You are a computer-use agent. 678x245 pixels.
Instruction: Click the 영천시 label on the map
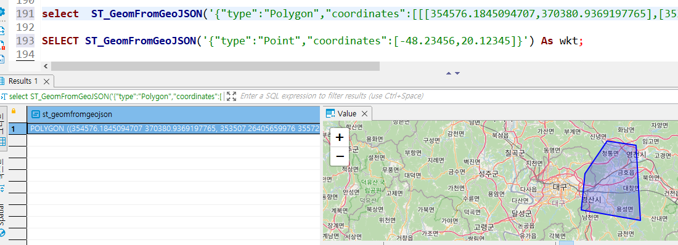pos(635,155)
